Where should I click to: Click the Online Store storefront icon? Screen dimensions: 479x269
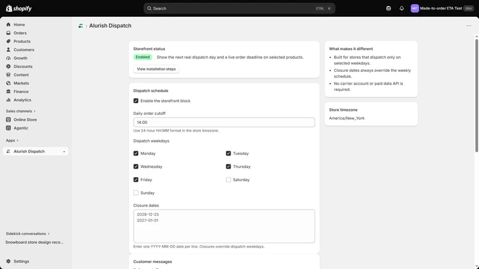8,120
